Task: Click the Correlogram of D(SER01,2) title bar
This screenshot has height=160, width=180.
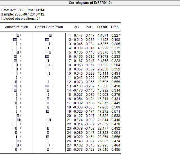Action: tap(90, 3)
